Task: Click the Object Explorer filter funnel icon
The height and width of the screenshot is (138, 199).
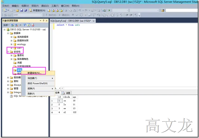Action: pos(24,25)
